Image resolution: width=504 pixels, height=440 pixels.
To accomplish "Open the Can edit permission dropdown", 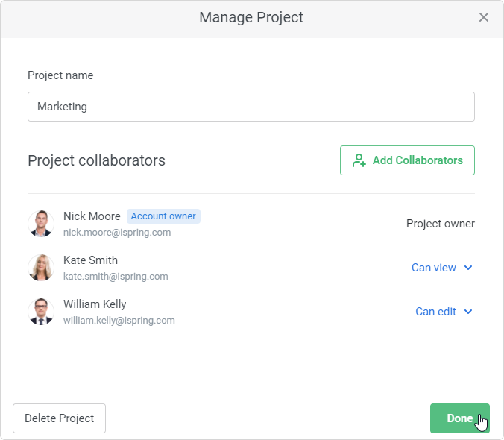I will (444, 312).
